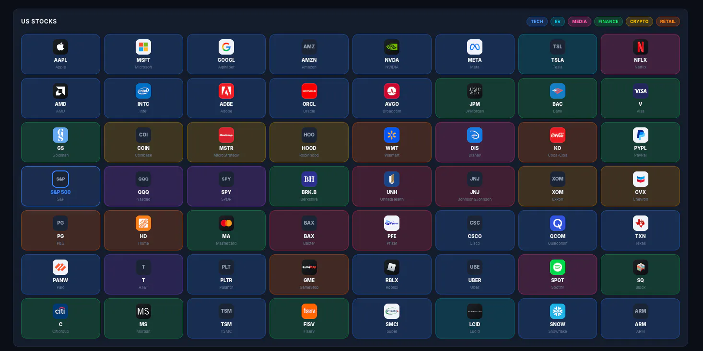Select the TSLA Tesla stock card
703x351 pixels.
pos(558,54)
